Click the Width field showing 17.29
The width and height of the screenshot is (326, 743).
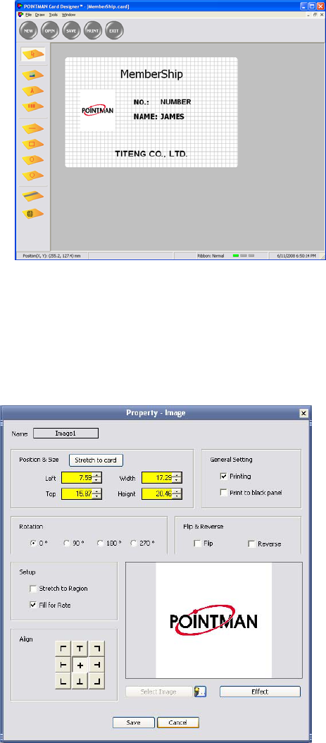158,477
